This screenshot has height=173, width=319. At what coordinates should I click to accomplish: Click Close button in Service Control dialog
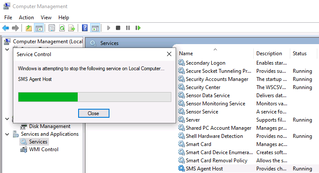tap(94, 113)
